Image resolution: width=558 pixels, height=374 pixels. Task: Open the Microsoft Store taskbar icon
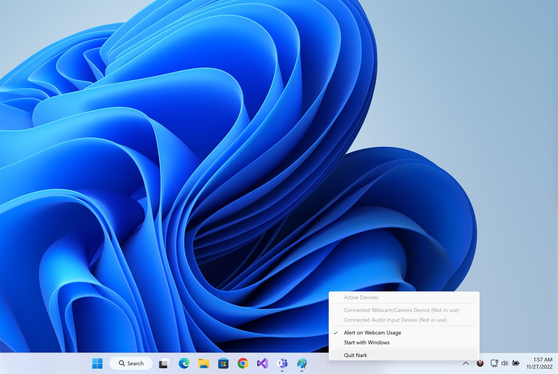[x=223, y=364]
